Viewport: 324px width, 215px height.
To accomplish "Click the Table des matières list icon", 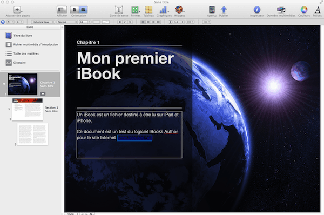I will coord(9,53).
